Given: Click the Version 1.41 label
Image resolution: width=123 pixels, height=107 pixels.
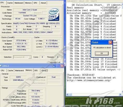Looking at the screenshot, I should (x=55, y=62).
